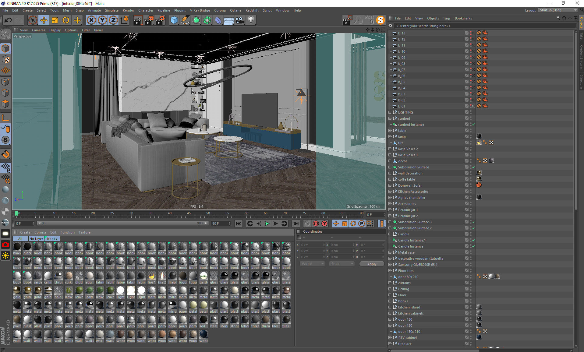
Task: Record active objects keyframe
Action: point(307,224)
